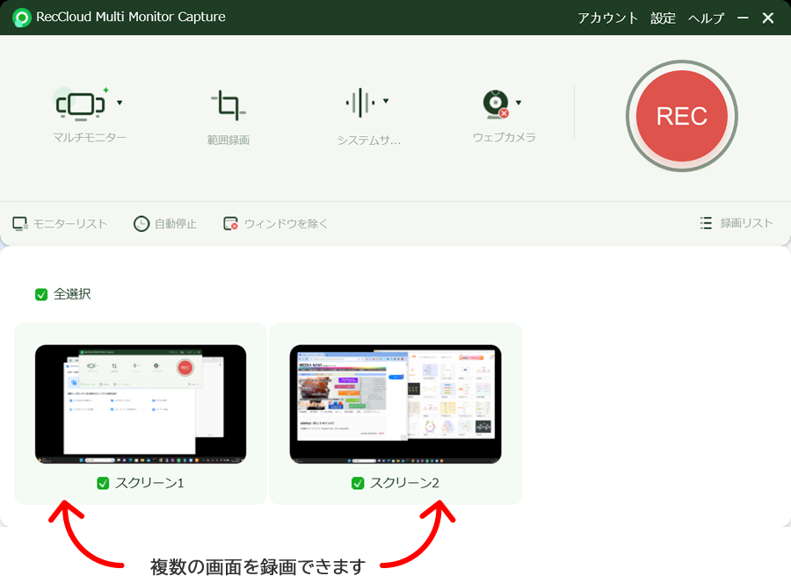The width and height of the screenshot is (791, 576).
Task: Select the Multi Monitor (マルチモニター) capture icon
Action: (x=81, y=105)
